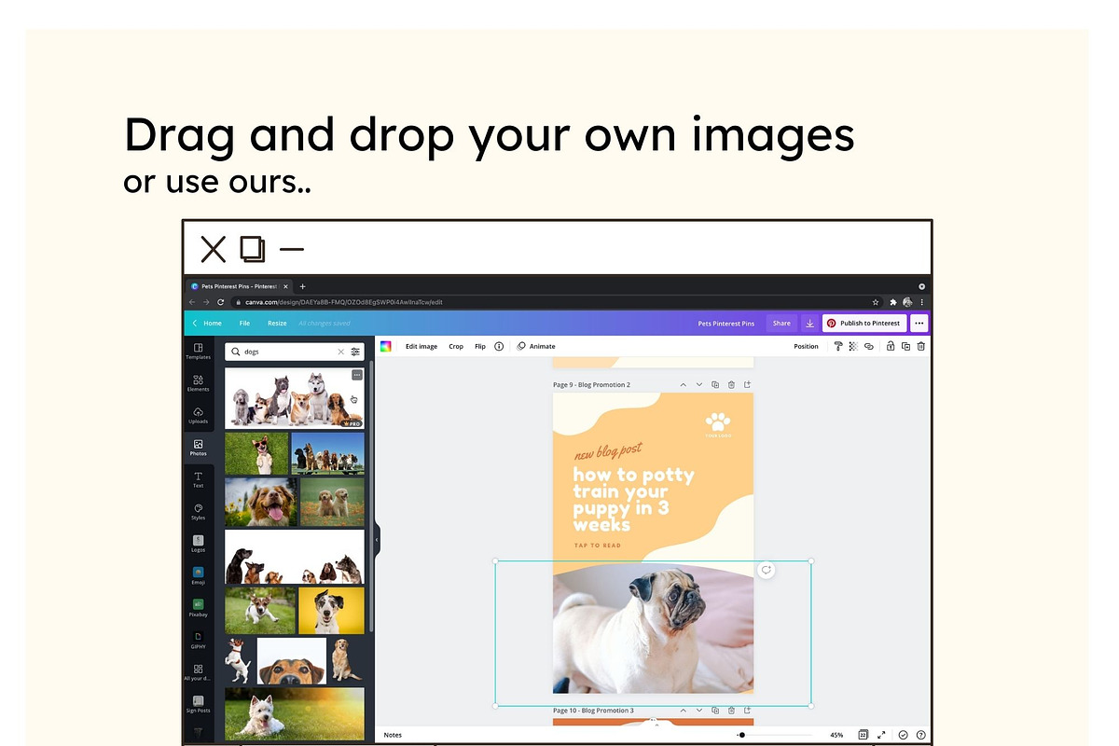Open the transparency checkerboard icon
Viewport: 1119px width, 746px height.
852,346
